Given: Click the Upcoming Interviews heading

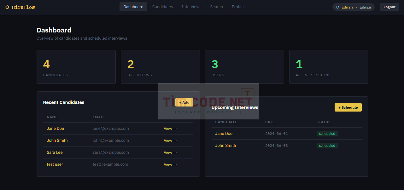Looking at the screenshot, I should click(235, 107).
